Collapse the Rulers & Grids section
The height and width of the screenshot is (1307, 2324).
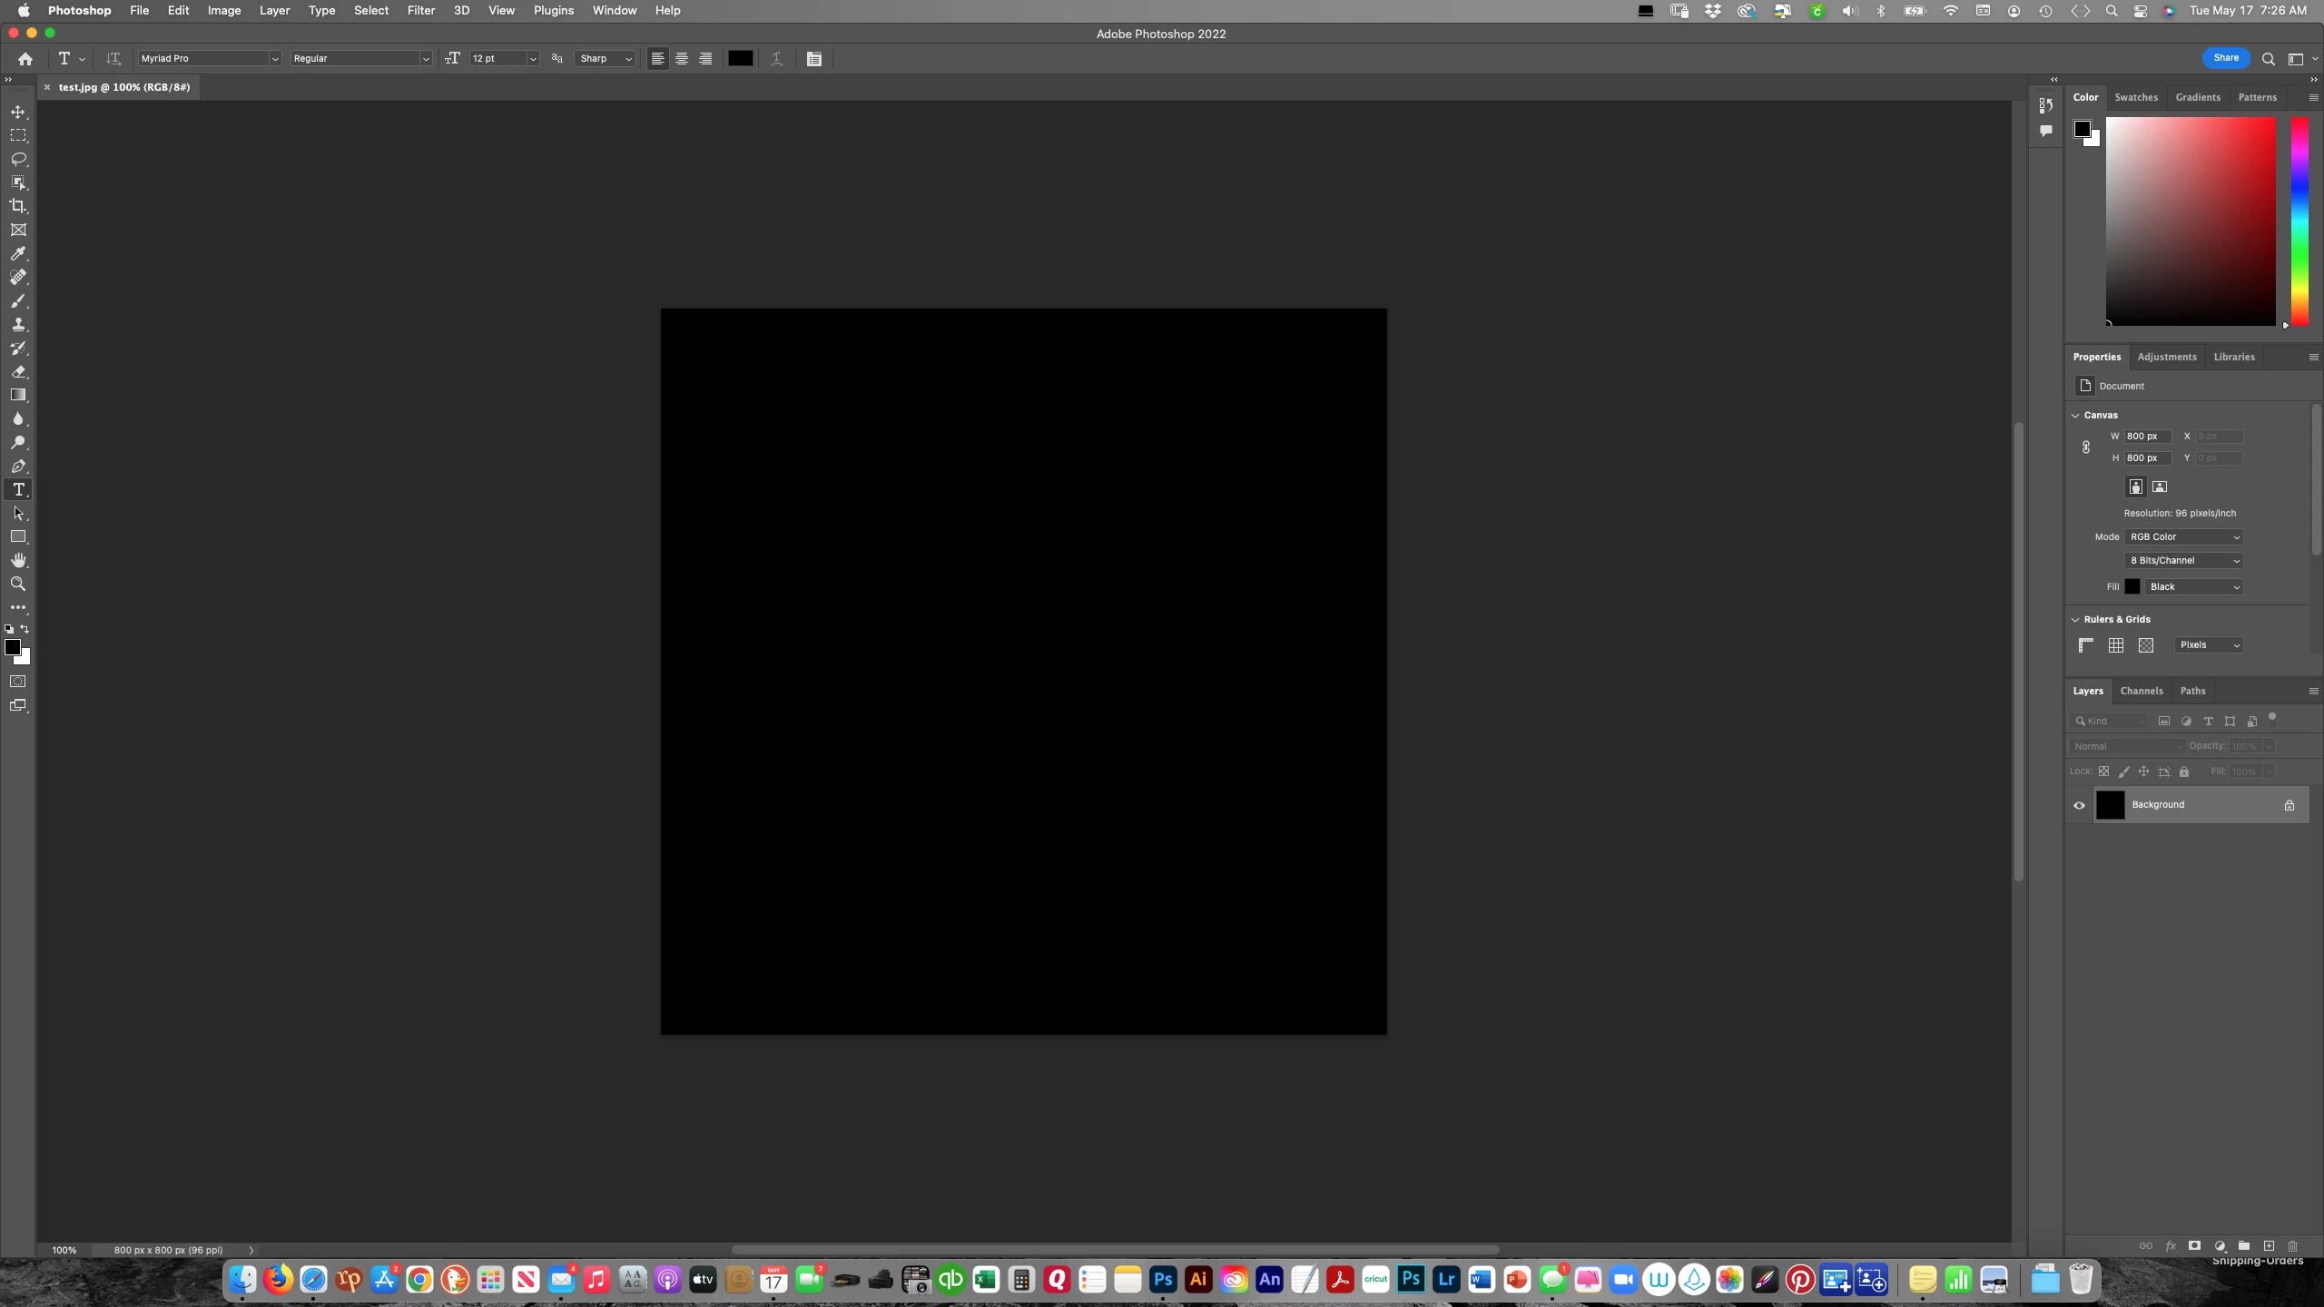2075,619
